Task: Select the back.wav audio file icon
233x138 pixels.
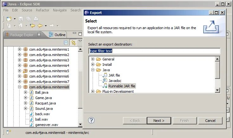Action: (x=31, y=114)
